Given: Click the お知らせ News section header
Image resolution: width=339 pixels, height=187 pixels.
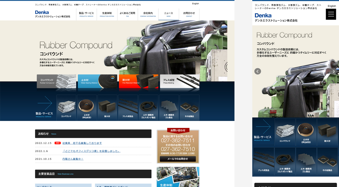Looking at the screenshot, I should [x=93, y=134].
